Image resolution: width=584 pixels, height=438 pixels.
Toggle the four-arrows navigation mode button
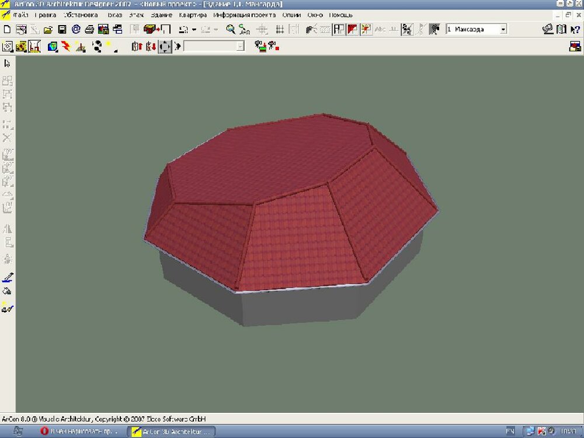coord(165,47)
